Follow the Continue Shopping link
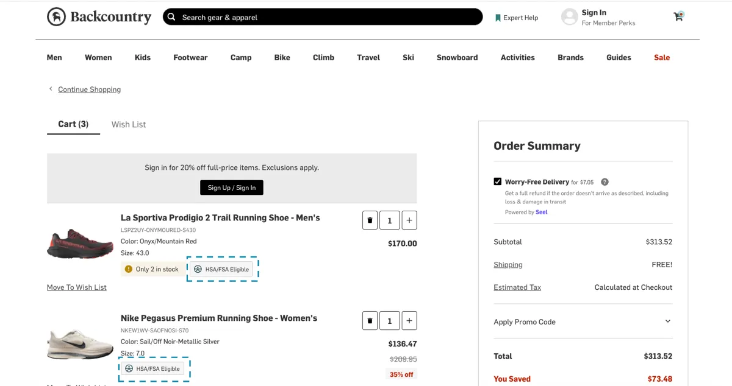The width and height of the screenshot is (732, 386). click(x=89, y=89)
